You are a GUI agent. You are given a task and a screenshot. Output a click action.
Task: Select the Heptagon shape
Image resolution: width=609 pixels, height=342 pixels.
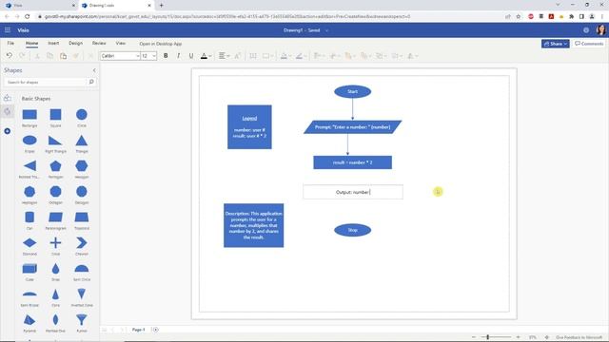[x=29, y=192]
